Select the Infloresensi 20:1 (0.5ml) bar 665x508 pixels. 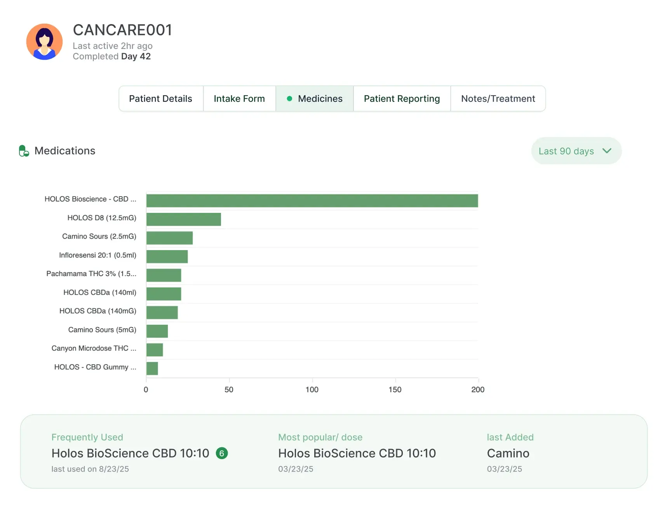tap(167, 257)
